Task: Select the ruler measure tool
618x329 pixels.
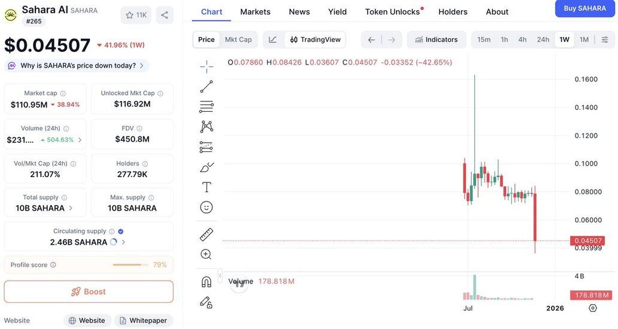Action: coord(207,234)
